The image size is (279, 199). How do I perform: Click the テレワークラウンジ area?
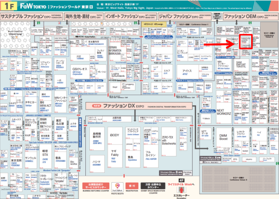point(15,35)
